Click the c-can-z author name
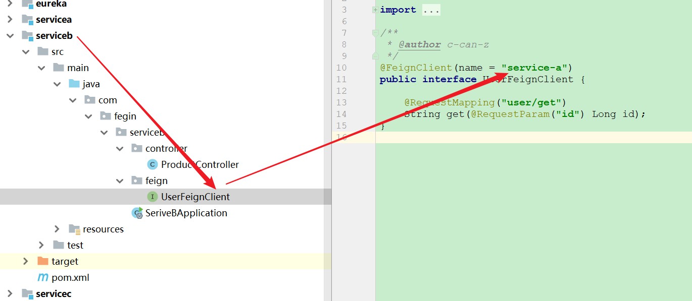 (468, 44)
